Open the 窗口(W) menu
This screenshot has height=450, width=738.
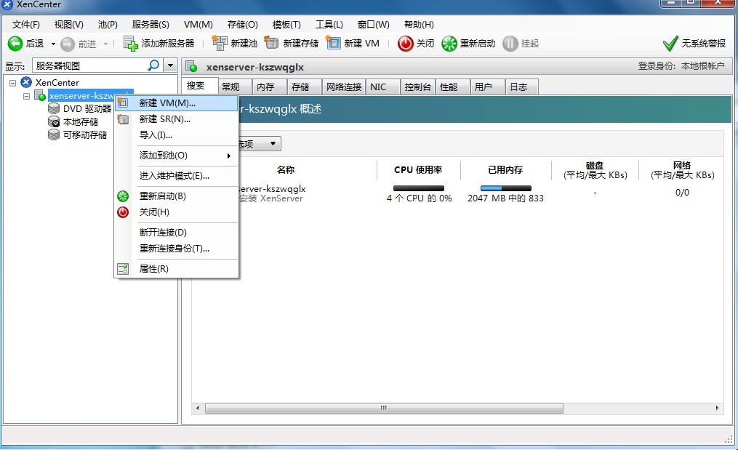pos(373,25)
